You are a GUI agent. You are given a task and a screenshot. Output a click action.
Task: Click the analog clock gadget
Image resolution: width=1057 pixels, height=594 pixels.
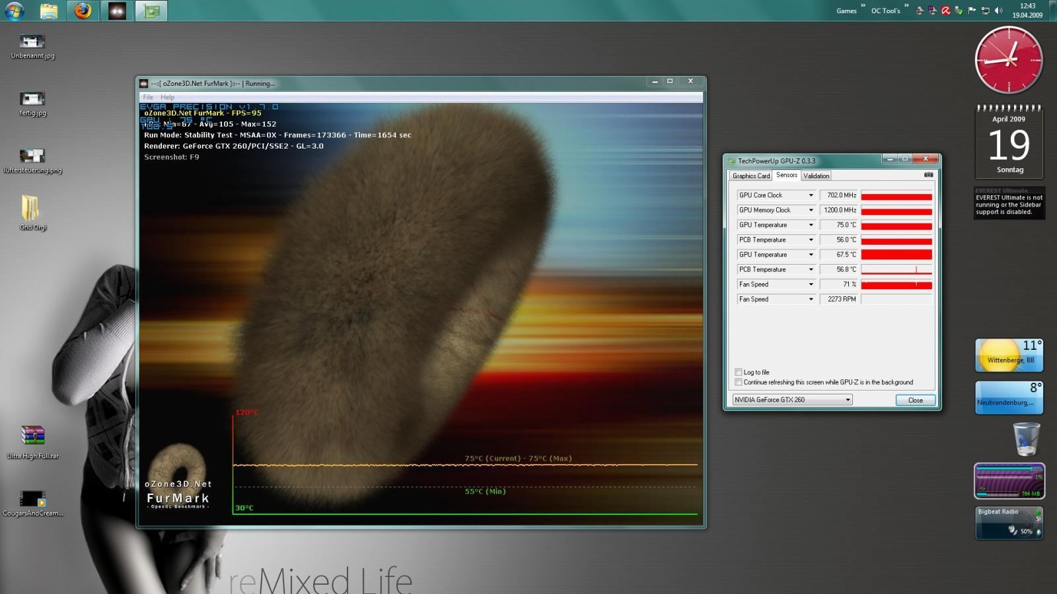tap(1009, 60)
